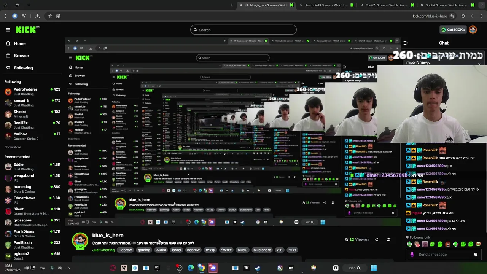The width and height of the screenshot is (487, 274).
Task: Open Eddie in Recommended list
Action: [32, 167]
